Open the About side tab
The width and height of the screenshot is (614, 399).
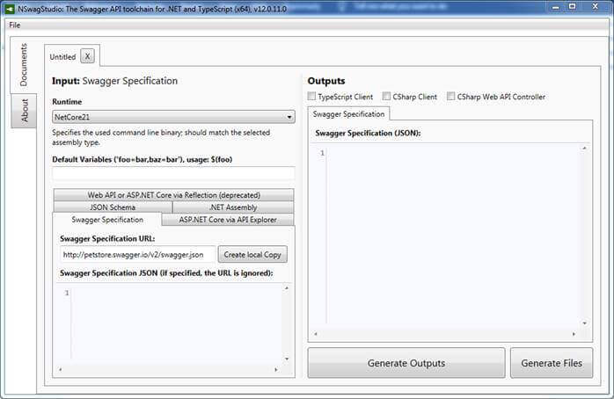tap(25, 111)
